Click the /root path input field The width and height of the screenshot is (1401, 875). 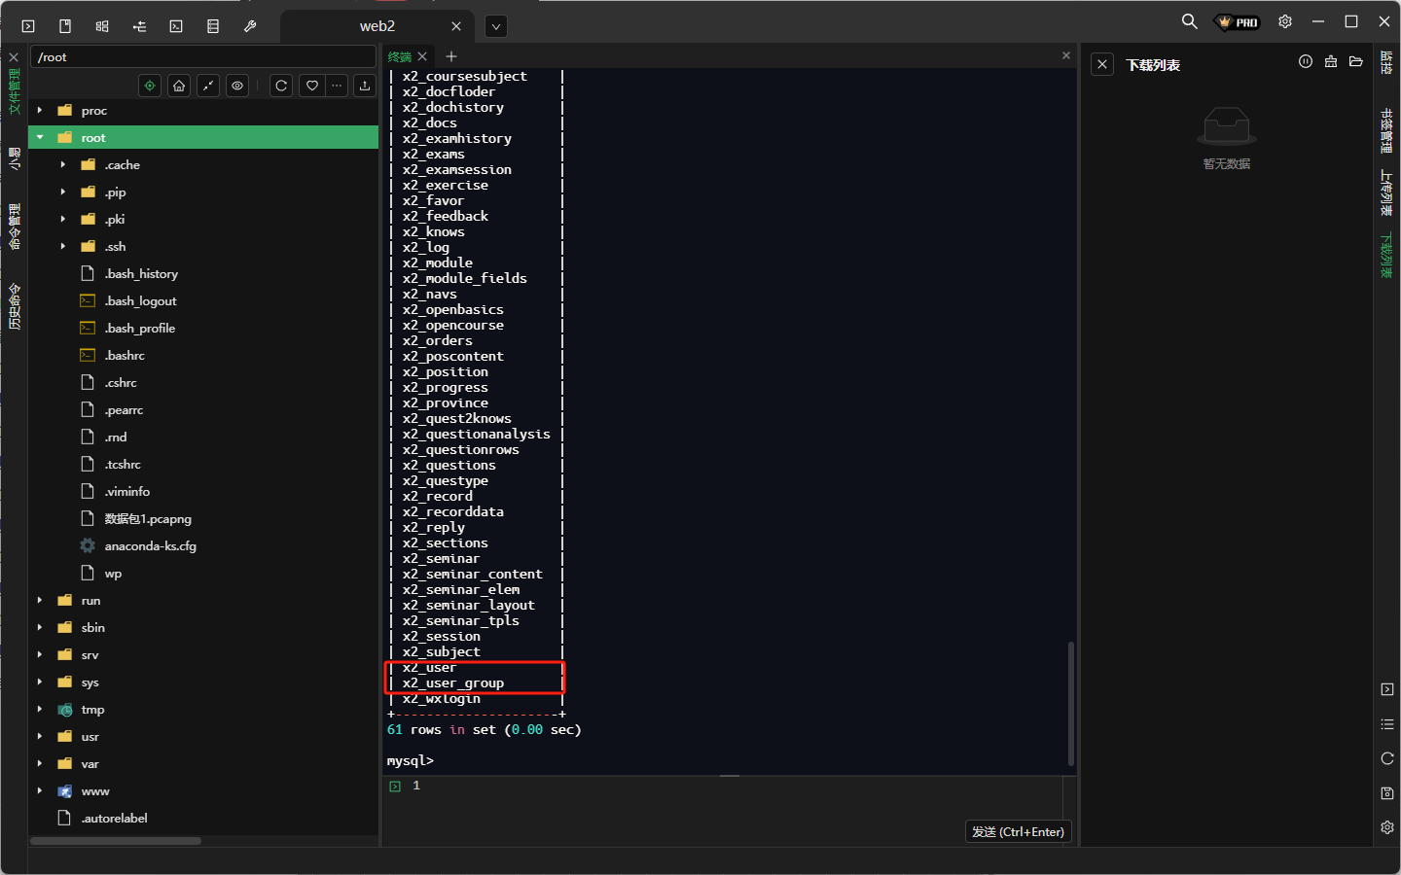202,57
